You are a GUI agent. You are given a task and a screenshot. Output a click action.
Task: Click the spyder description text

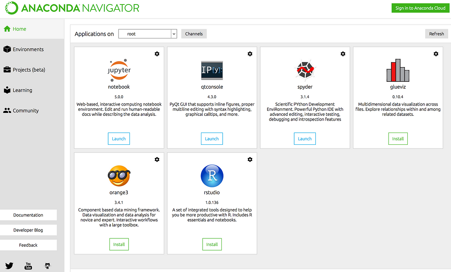305,112
